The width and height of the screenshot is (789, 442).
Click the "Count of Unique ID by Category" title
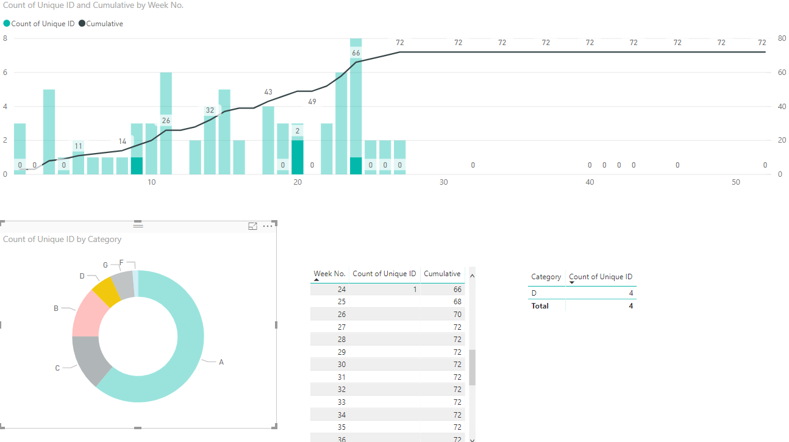[x=62, y=240]
